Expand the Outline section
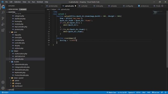 25,90
